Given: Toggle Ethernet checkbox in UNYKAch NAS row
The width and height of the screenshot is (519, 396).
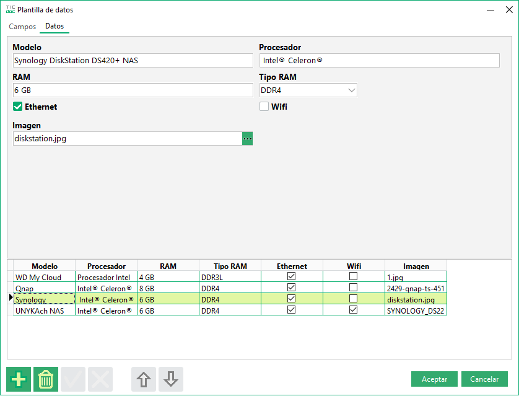Looking at the screenshot, I should point(291,310).
